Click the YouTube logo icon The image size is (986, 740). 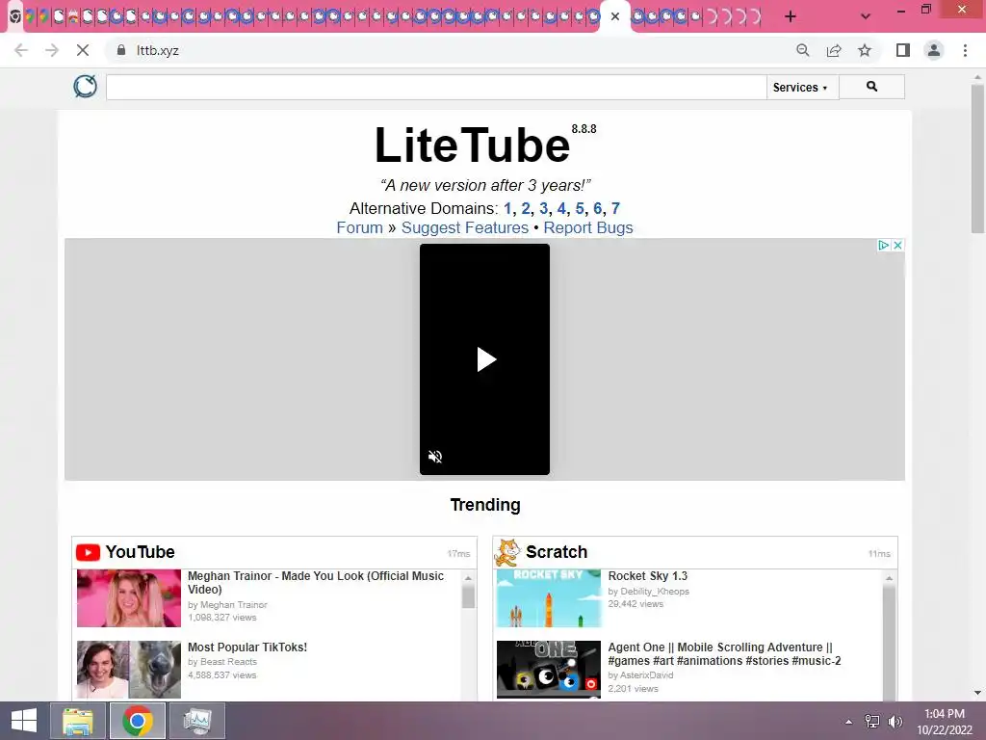88,552
